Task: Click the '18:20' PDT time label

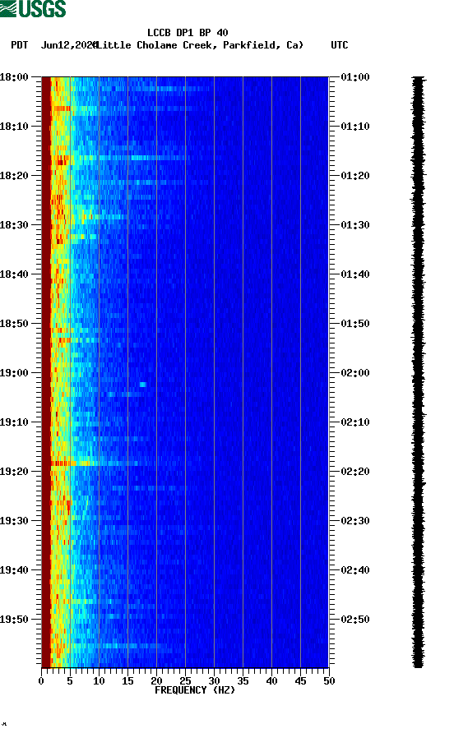Action: point(14,176)
